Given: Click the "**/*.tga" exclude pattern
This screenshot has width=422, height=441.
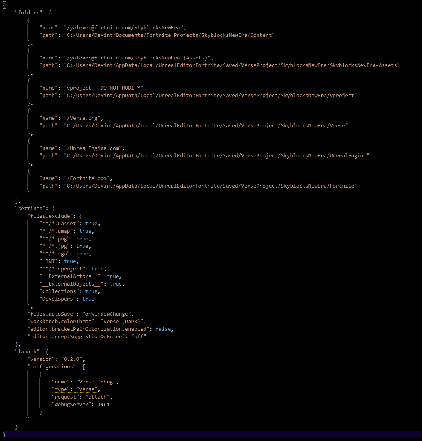Looking at the screenshot, I should [x=55, y=254].
